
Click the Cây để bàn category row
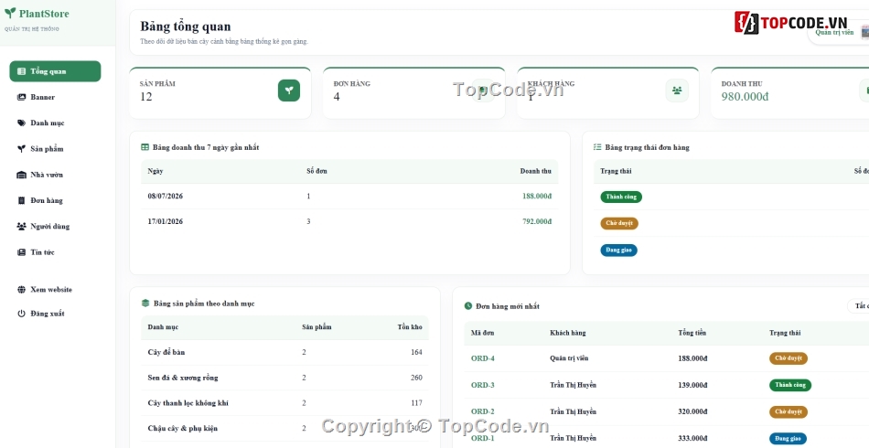[x=284, y=352]
